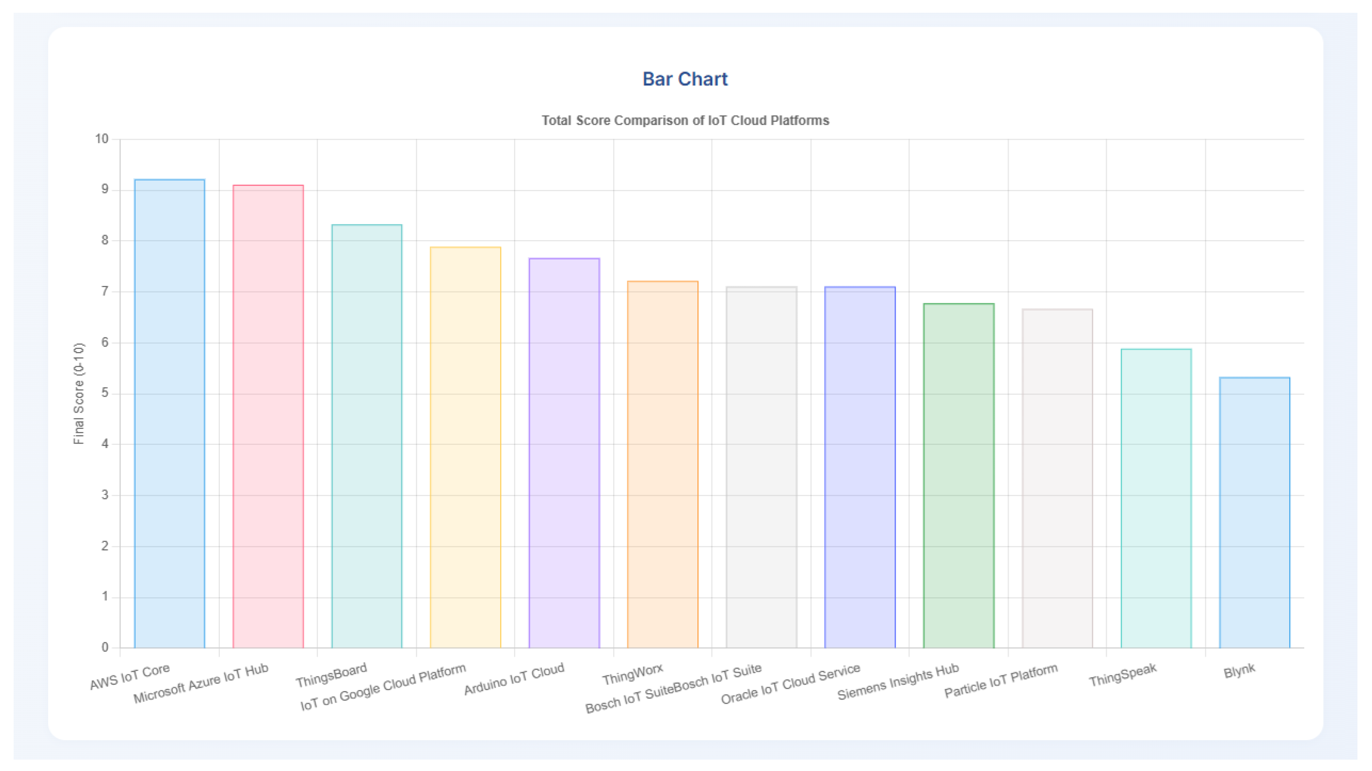The image size is (1372, 771).
Task: Click the y-axis tick label 0
Action: (x=105, y=648)
